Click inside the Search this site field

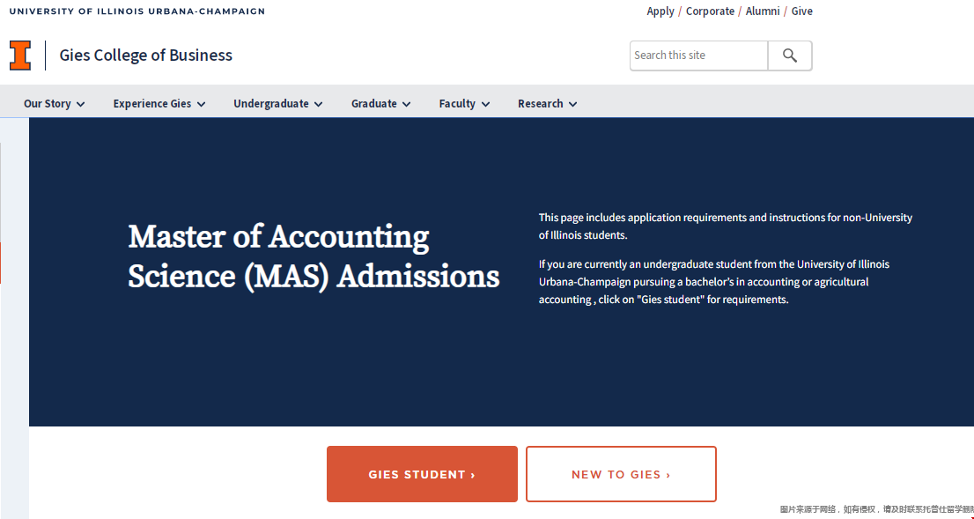[x=698, y=56]
